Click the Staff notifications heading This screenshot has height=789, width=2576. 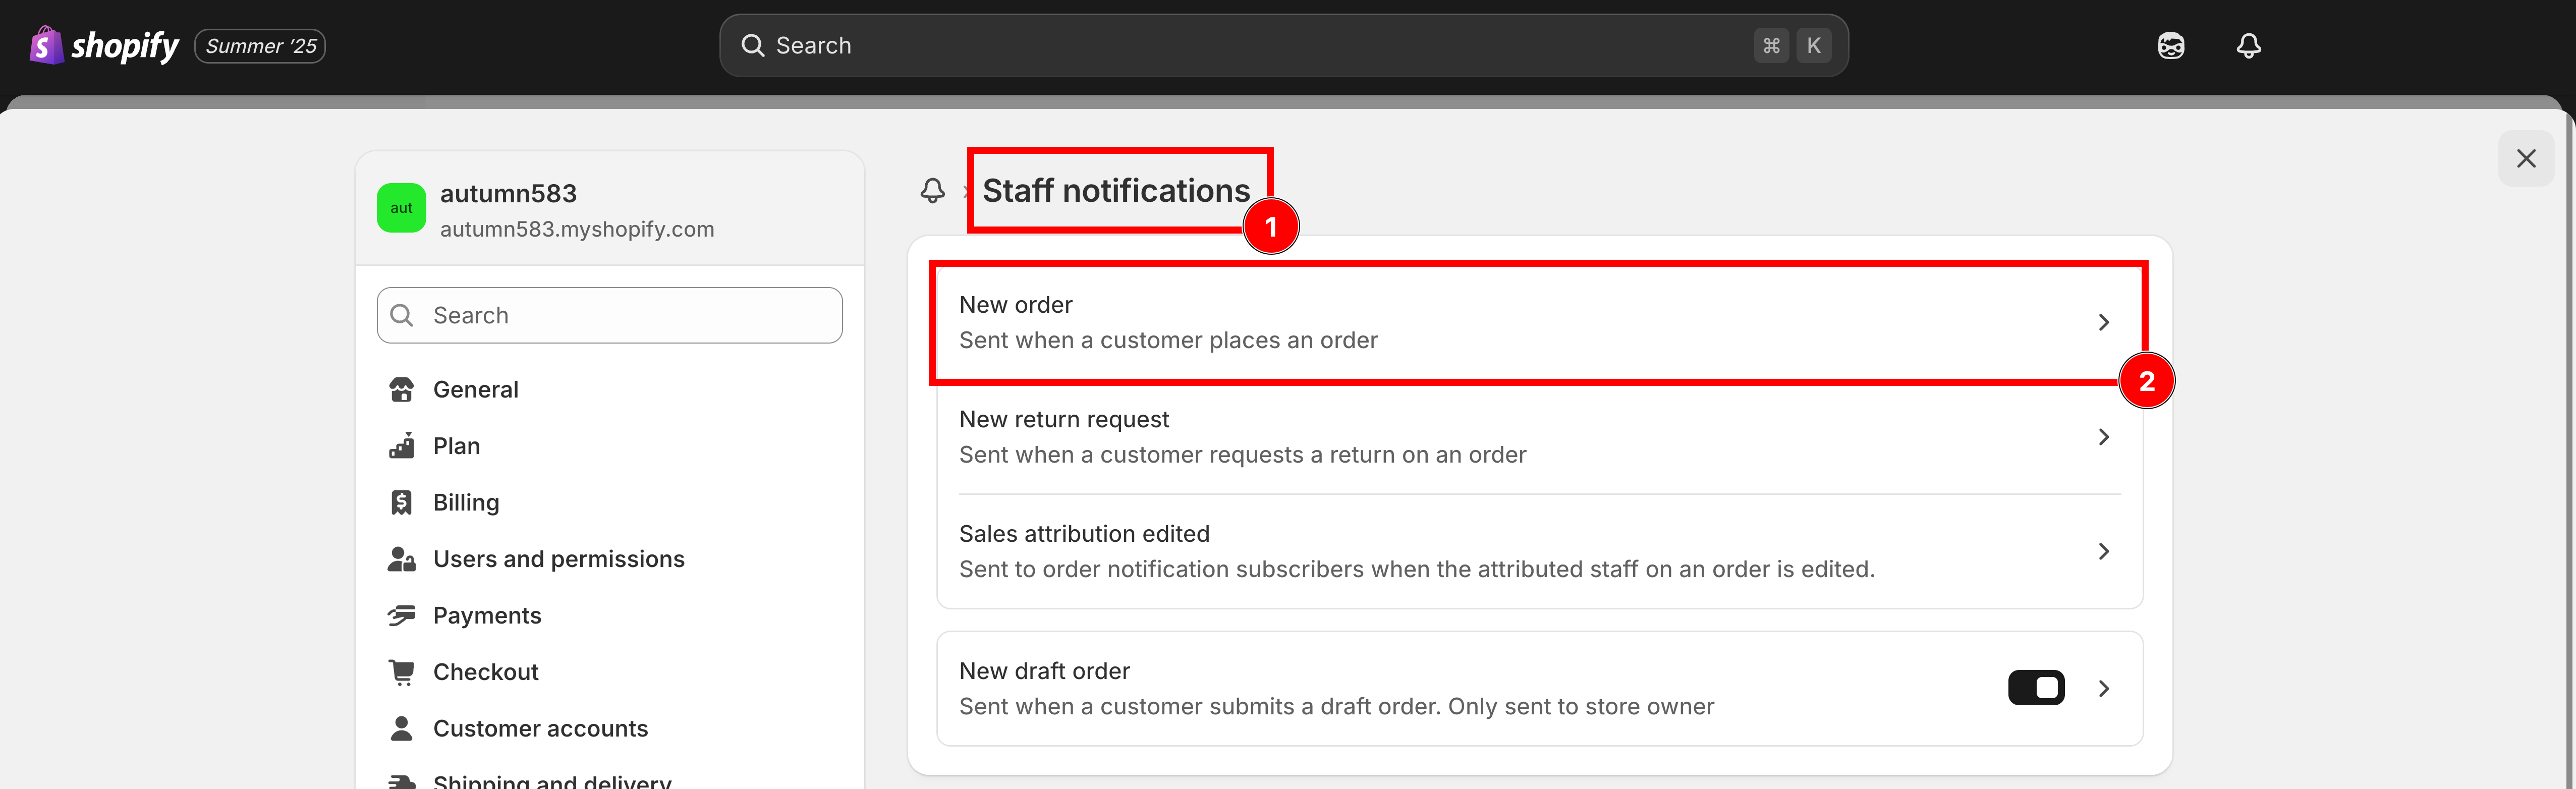click(1116, 191)
